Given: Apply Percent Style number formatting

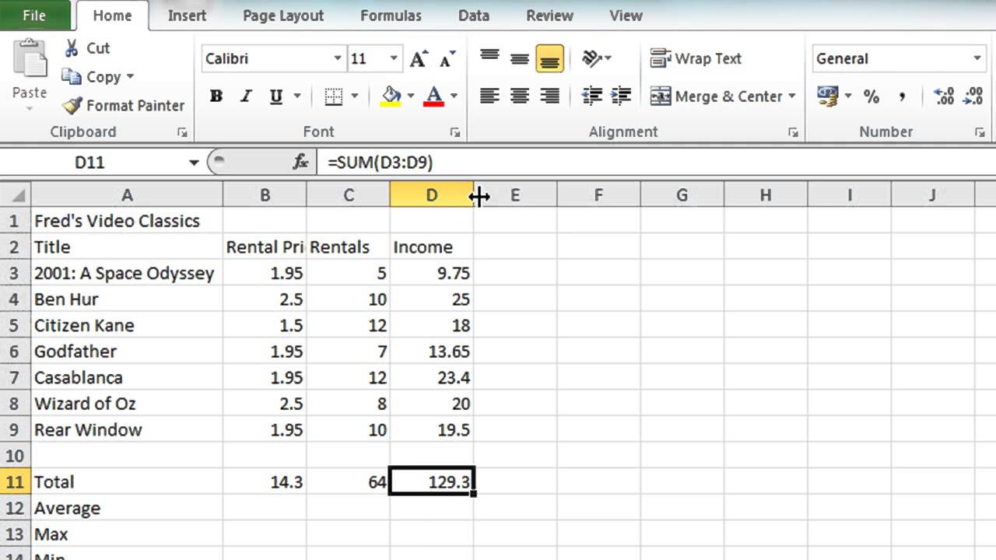Looking at the screenshot, I should point(871,96).
